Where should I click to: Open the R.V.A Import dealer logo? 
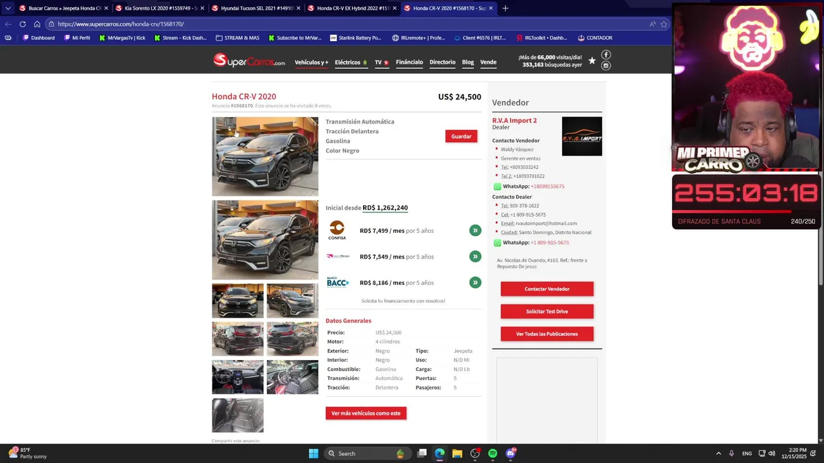[x=582, y=136]
